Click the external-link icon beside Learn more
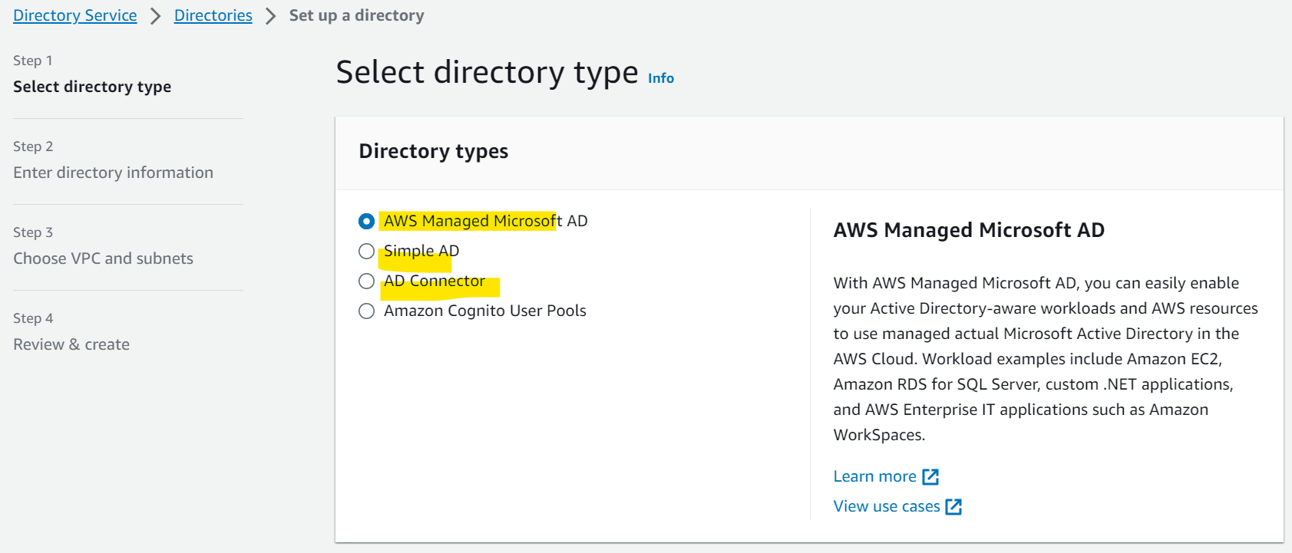 pyautogui.click(x=930, y=477)
